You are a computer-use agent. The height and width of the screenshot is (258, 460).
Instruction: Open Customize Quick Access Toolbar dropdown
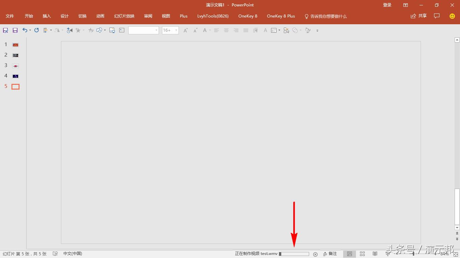[317, 31]
